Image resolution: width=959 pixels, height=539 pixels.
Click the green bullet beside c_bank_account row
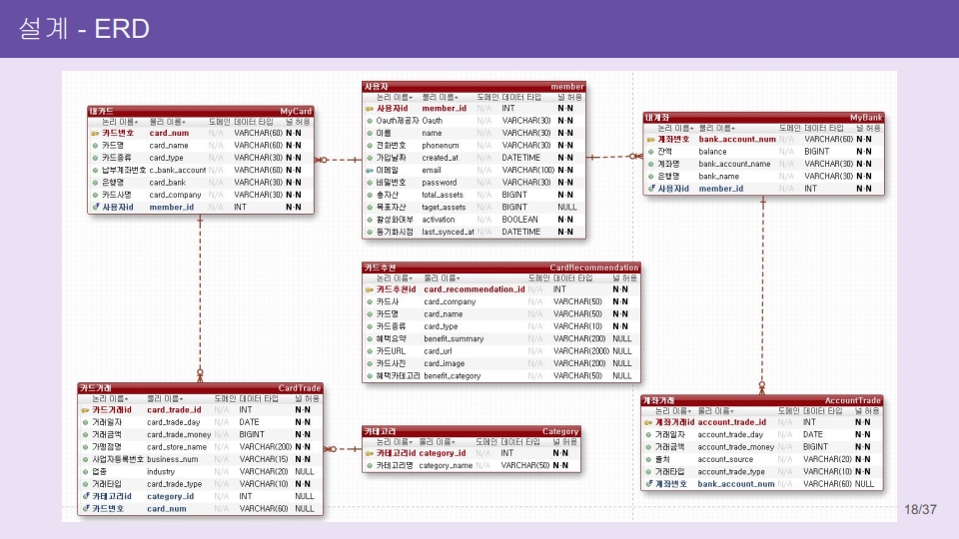95,171
